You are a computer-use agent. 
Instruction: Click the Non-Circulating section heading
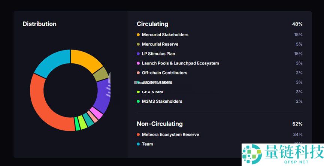pos(160,124)
